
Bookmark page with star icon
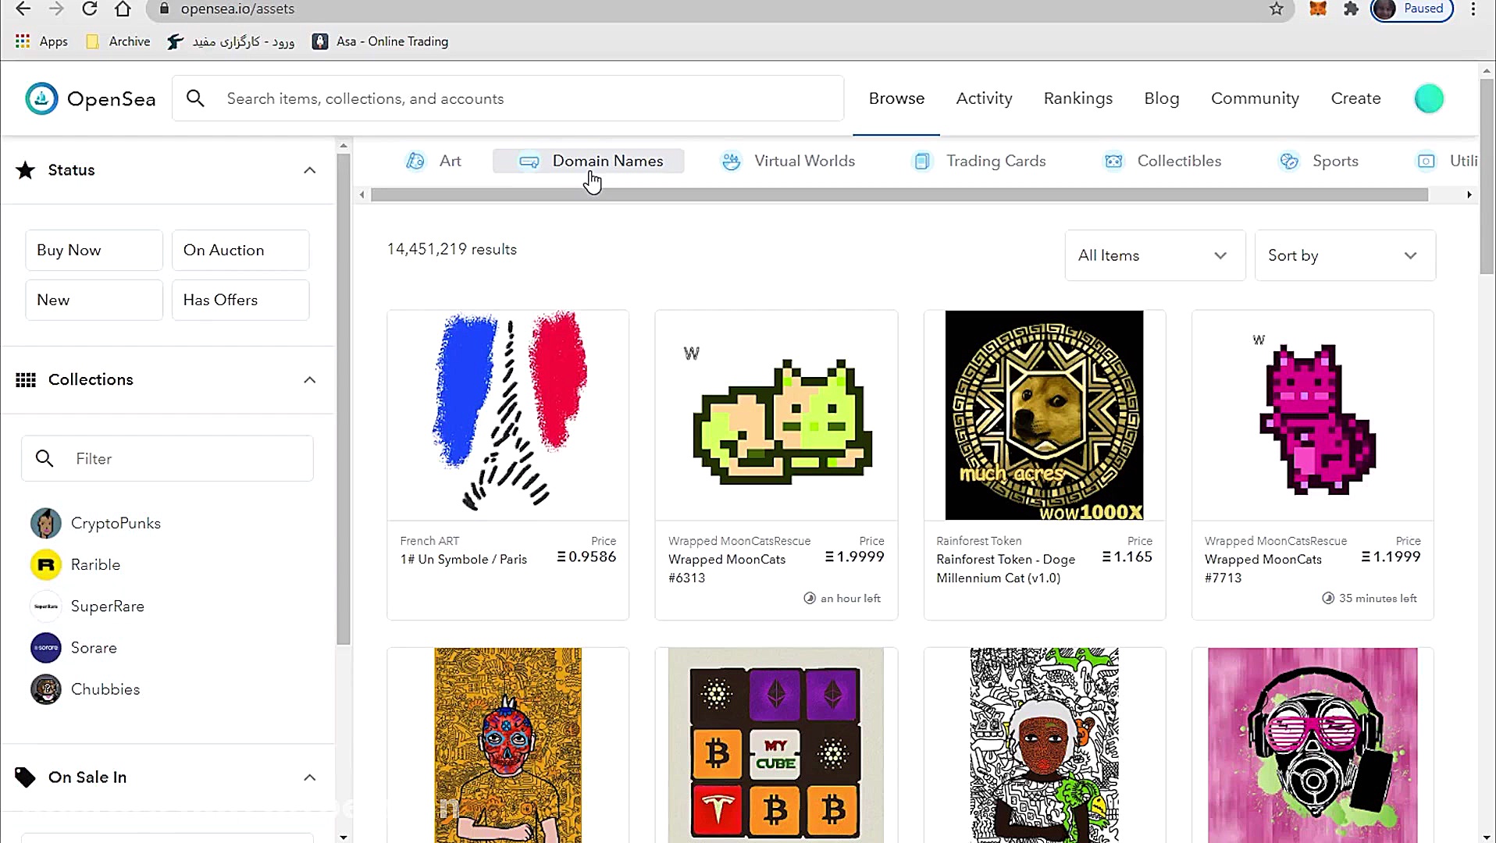[1276, 9]
